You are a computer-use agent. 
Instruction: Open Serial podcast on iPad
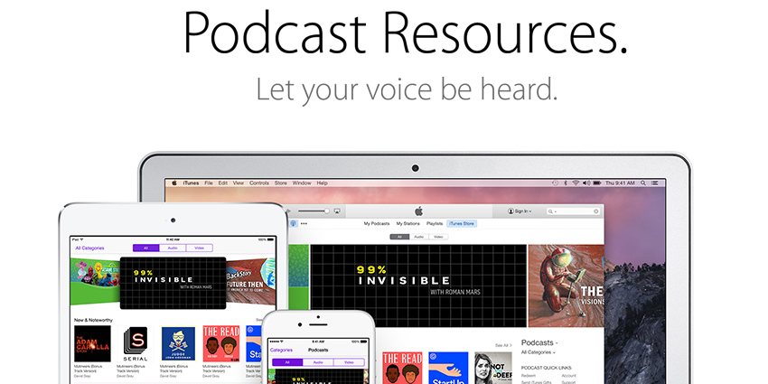(136, 344)
